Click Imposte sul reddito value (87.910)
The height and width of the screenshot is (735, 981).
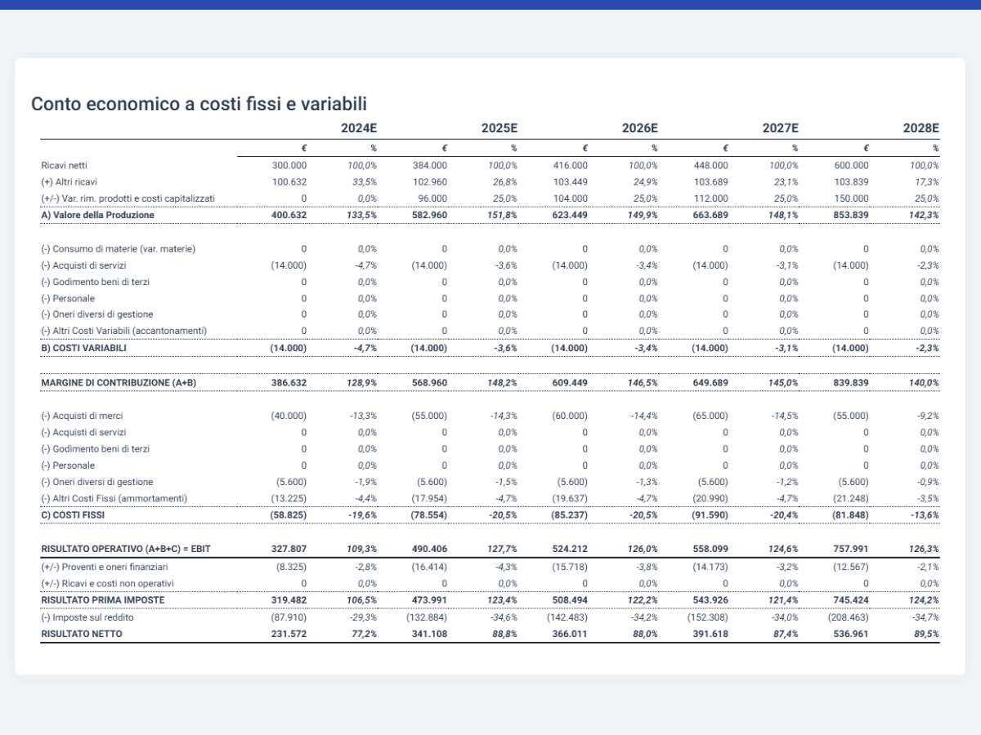[289, 617]
